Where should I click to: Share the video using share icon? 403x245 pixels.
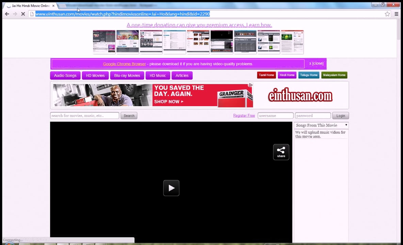click(x=281, y=152)
